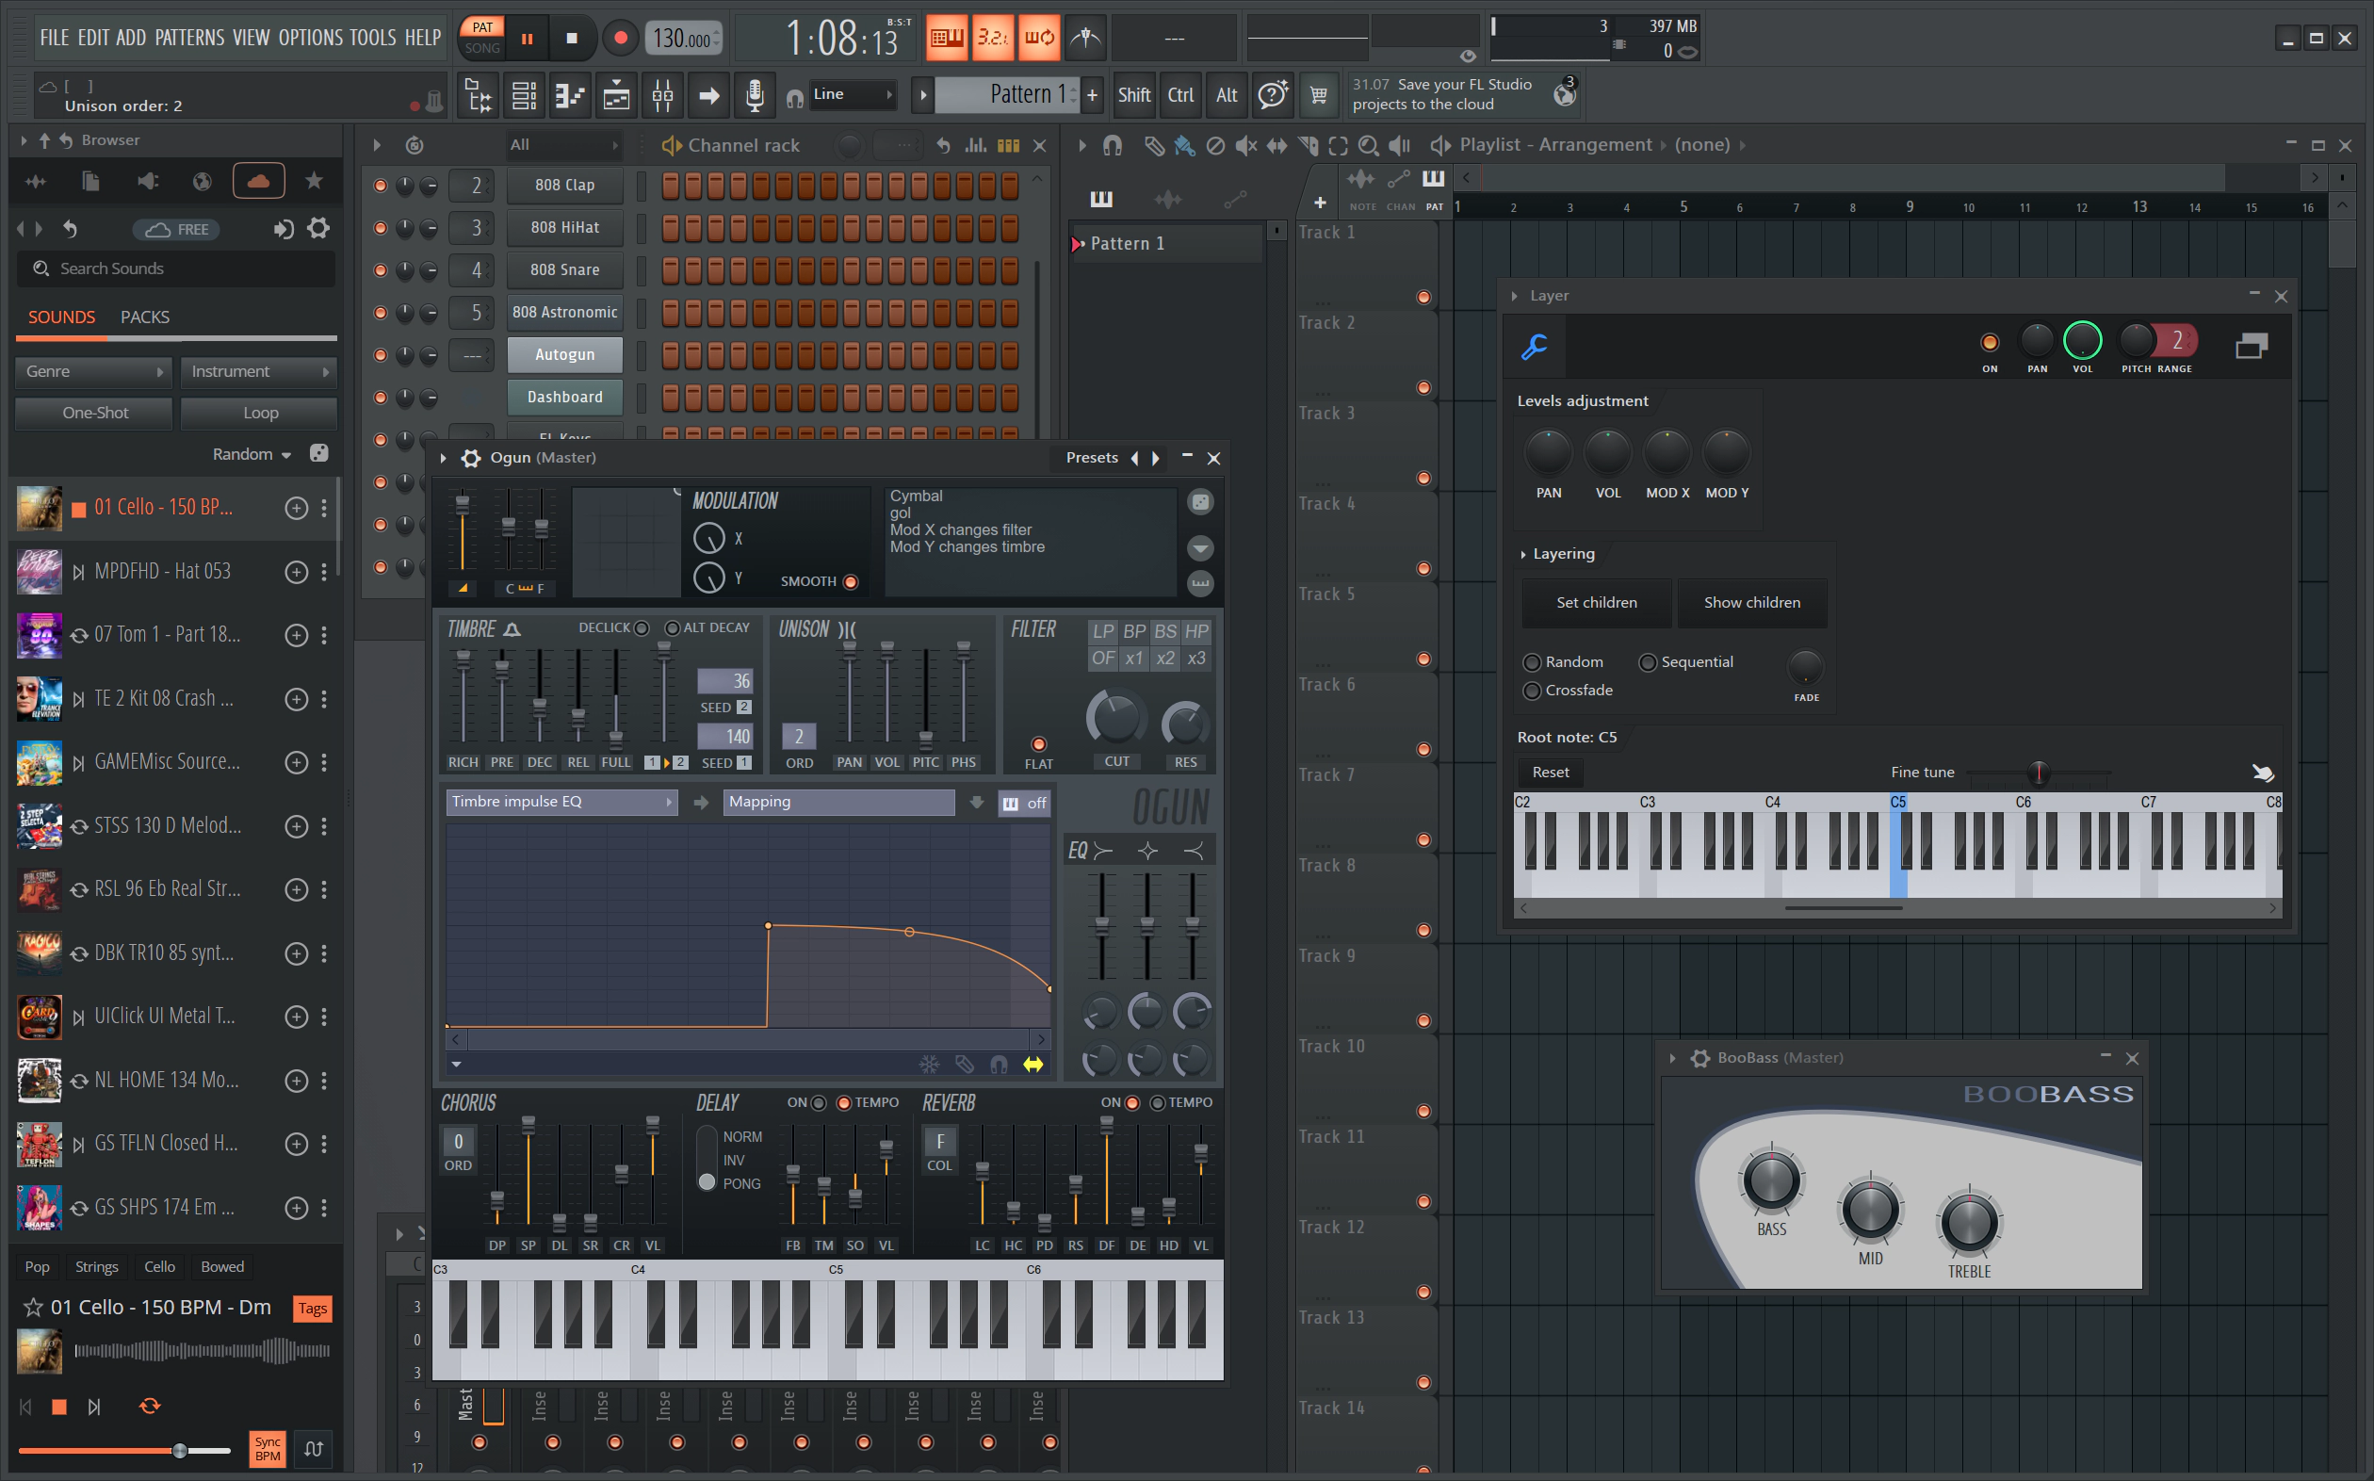Open Browser favorites star icon

click(x=315, y=181)
